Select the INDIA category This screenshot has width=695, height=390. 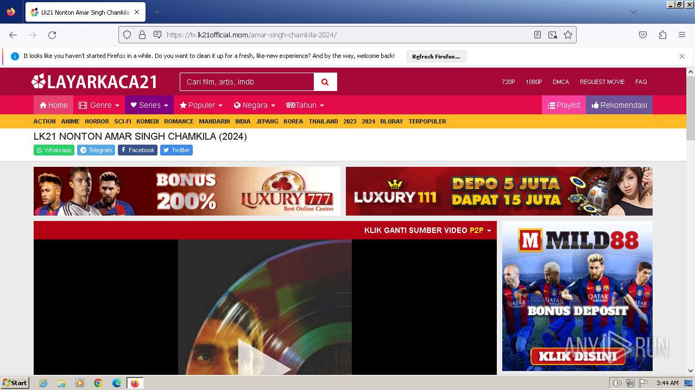click(x=243, y=121)
